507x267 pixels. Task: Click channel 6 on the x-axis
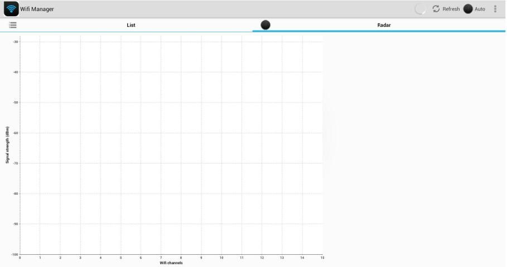click(x=141, y=258)
